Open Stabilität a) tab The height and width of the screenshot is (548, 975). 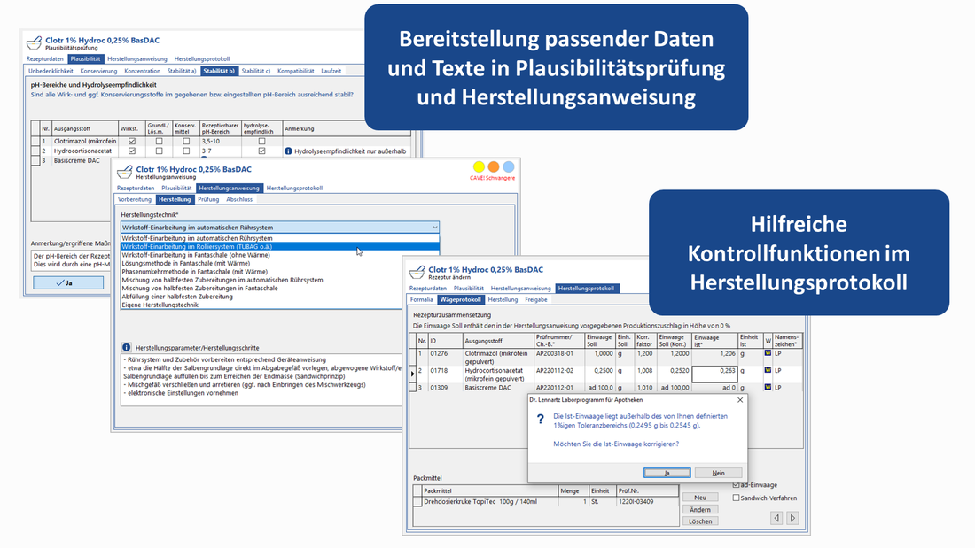coord(182,71)
